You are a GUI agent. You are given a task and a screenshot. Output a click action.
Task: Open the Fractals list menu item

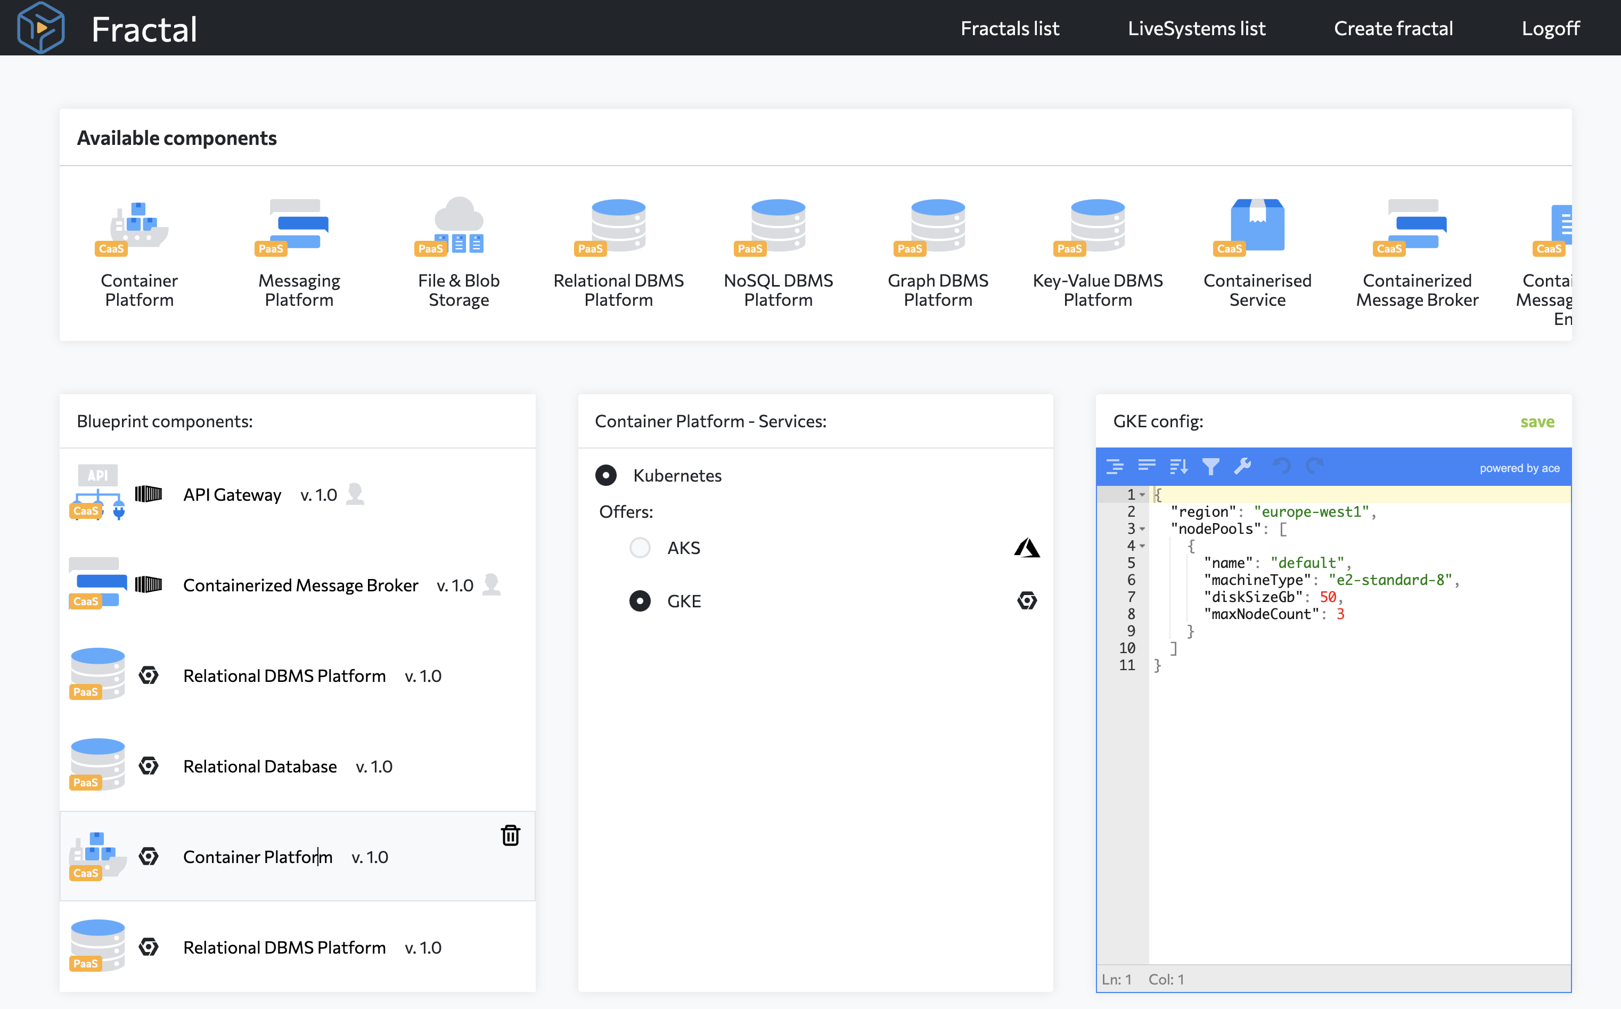point(1009,28)
